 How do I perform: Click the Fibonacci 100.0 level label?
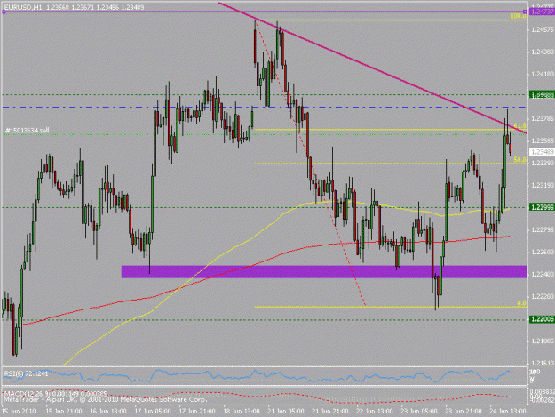(x=519, y=16)
